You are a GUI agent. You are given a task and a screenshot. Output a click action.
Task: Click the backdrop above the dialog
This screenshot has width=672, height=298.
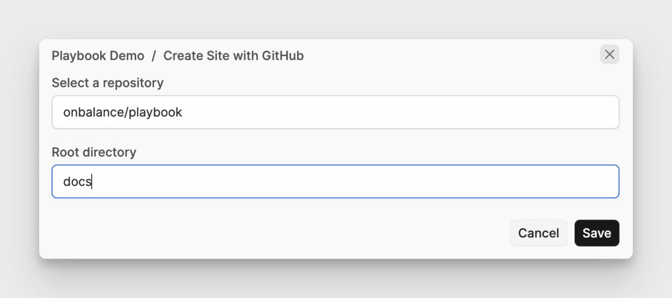[336, 20]
